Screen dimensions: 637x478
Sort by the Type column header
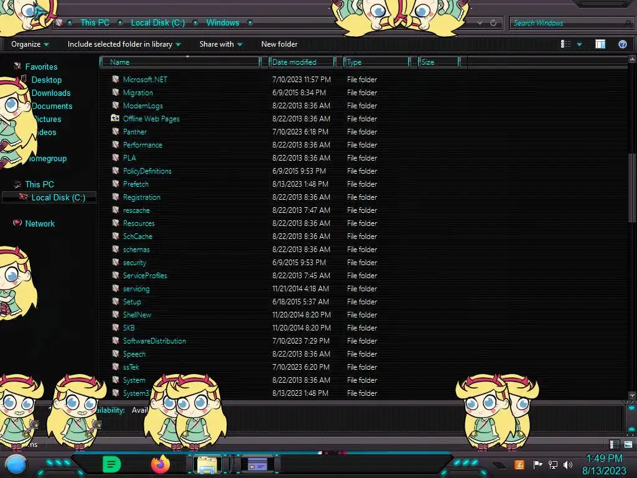[376, 62]
